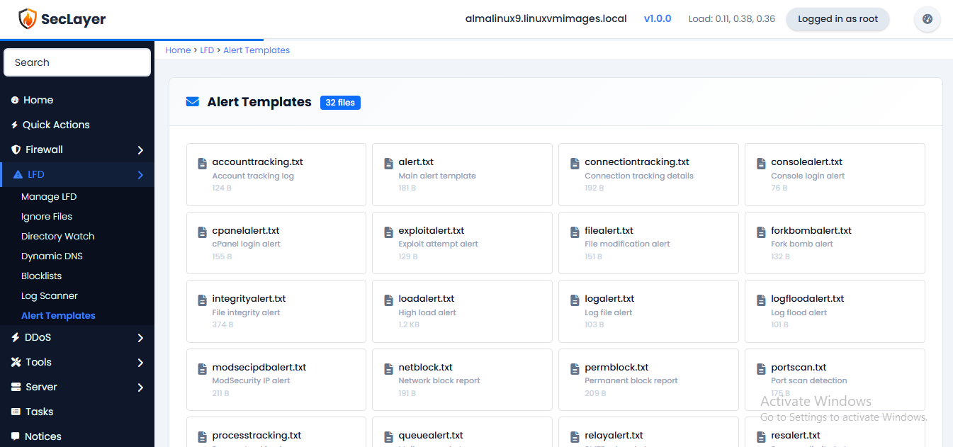Click the Port scan detection description
The height and width of the screenshot is (447, 953).
(x=809, y=380)
